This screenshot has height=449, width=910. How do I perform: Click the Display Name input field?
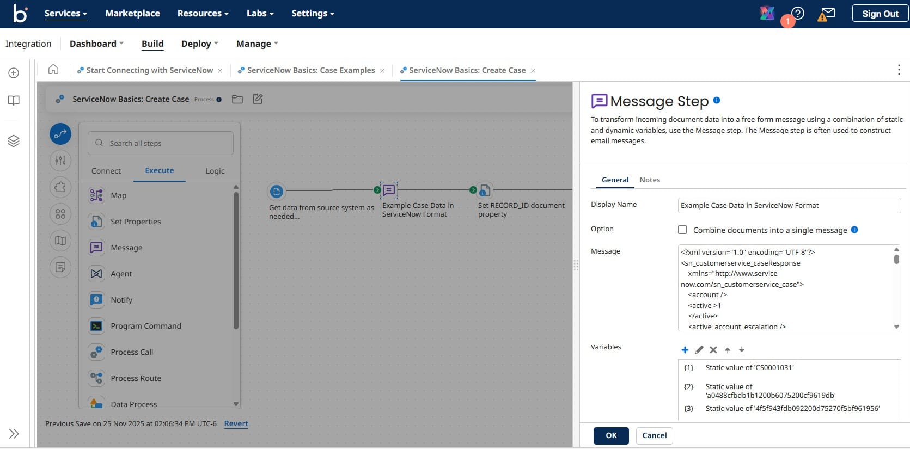point(789,205)
